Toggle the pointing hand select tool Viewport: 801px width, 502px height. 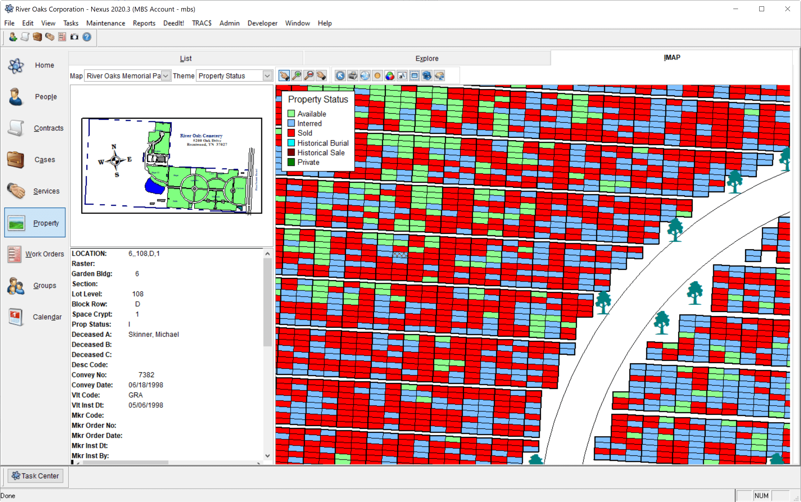[284, 76]
